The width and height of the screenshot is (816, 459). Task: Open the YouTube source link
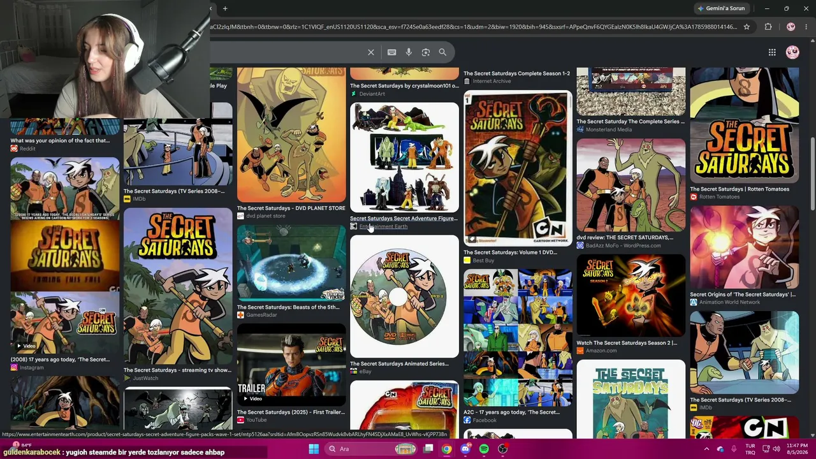[256, 420]
